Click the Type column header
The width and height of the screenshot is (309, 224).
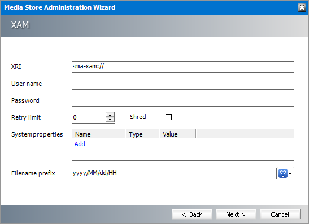pyautogui.click(x=142, y=134)
